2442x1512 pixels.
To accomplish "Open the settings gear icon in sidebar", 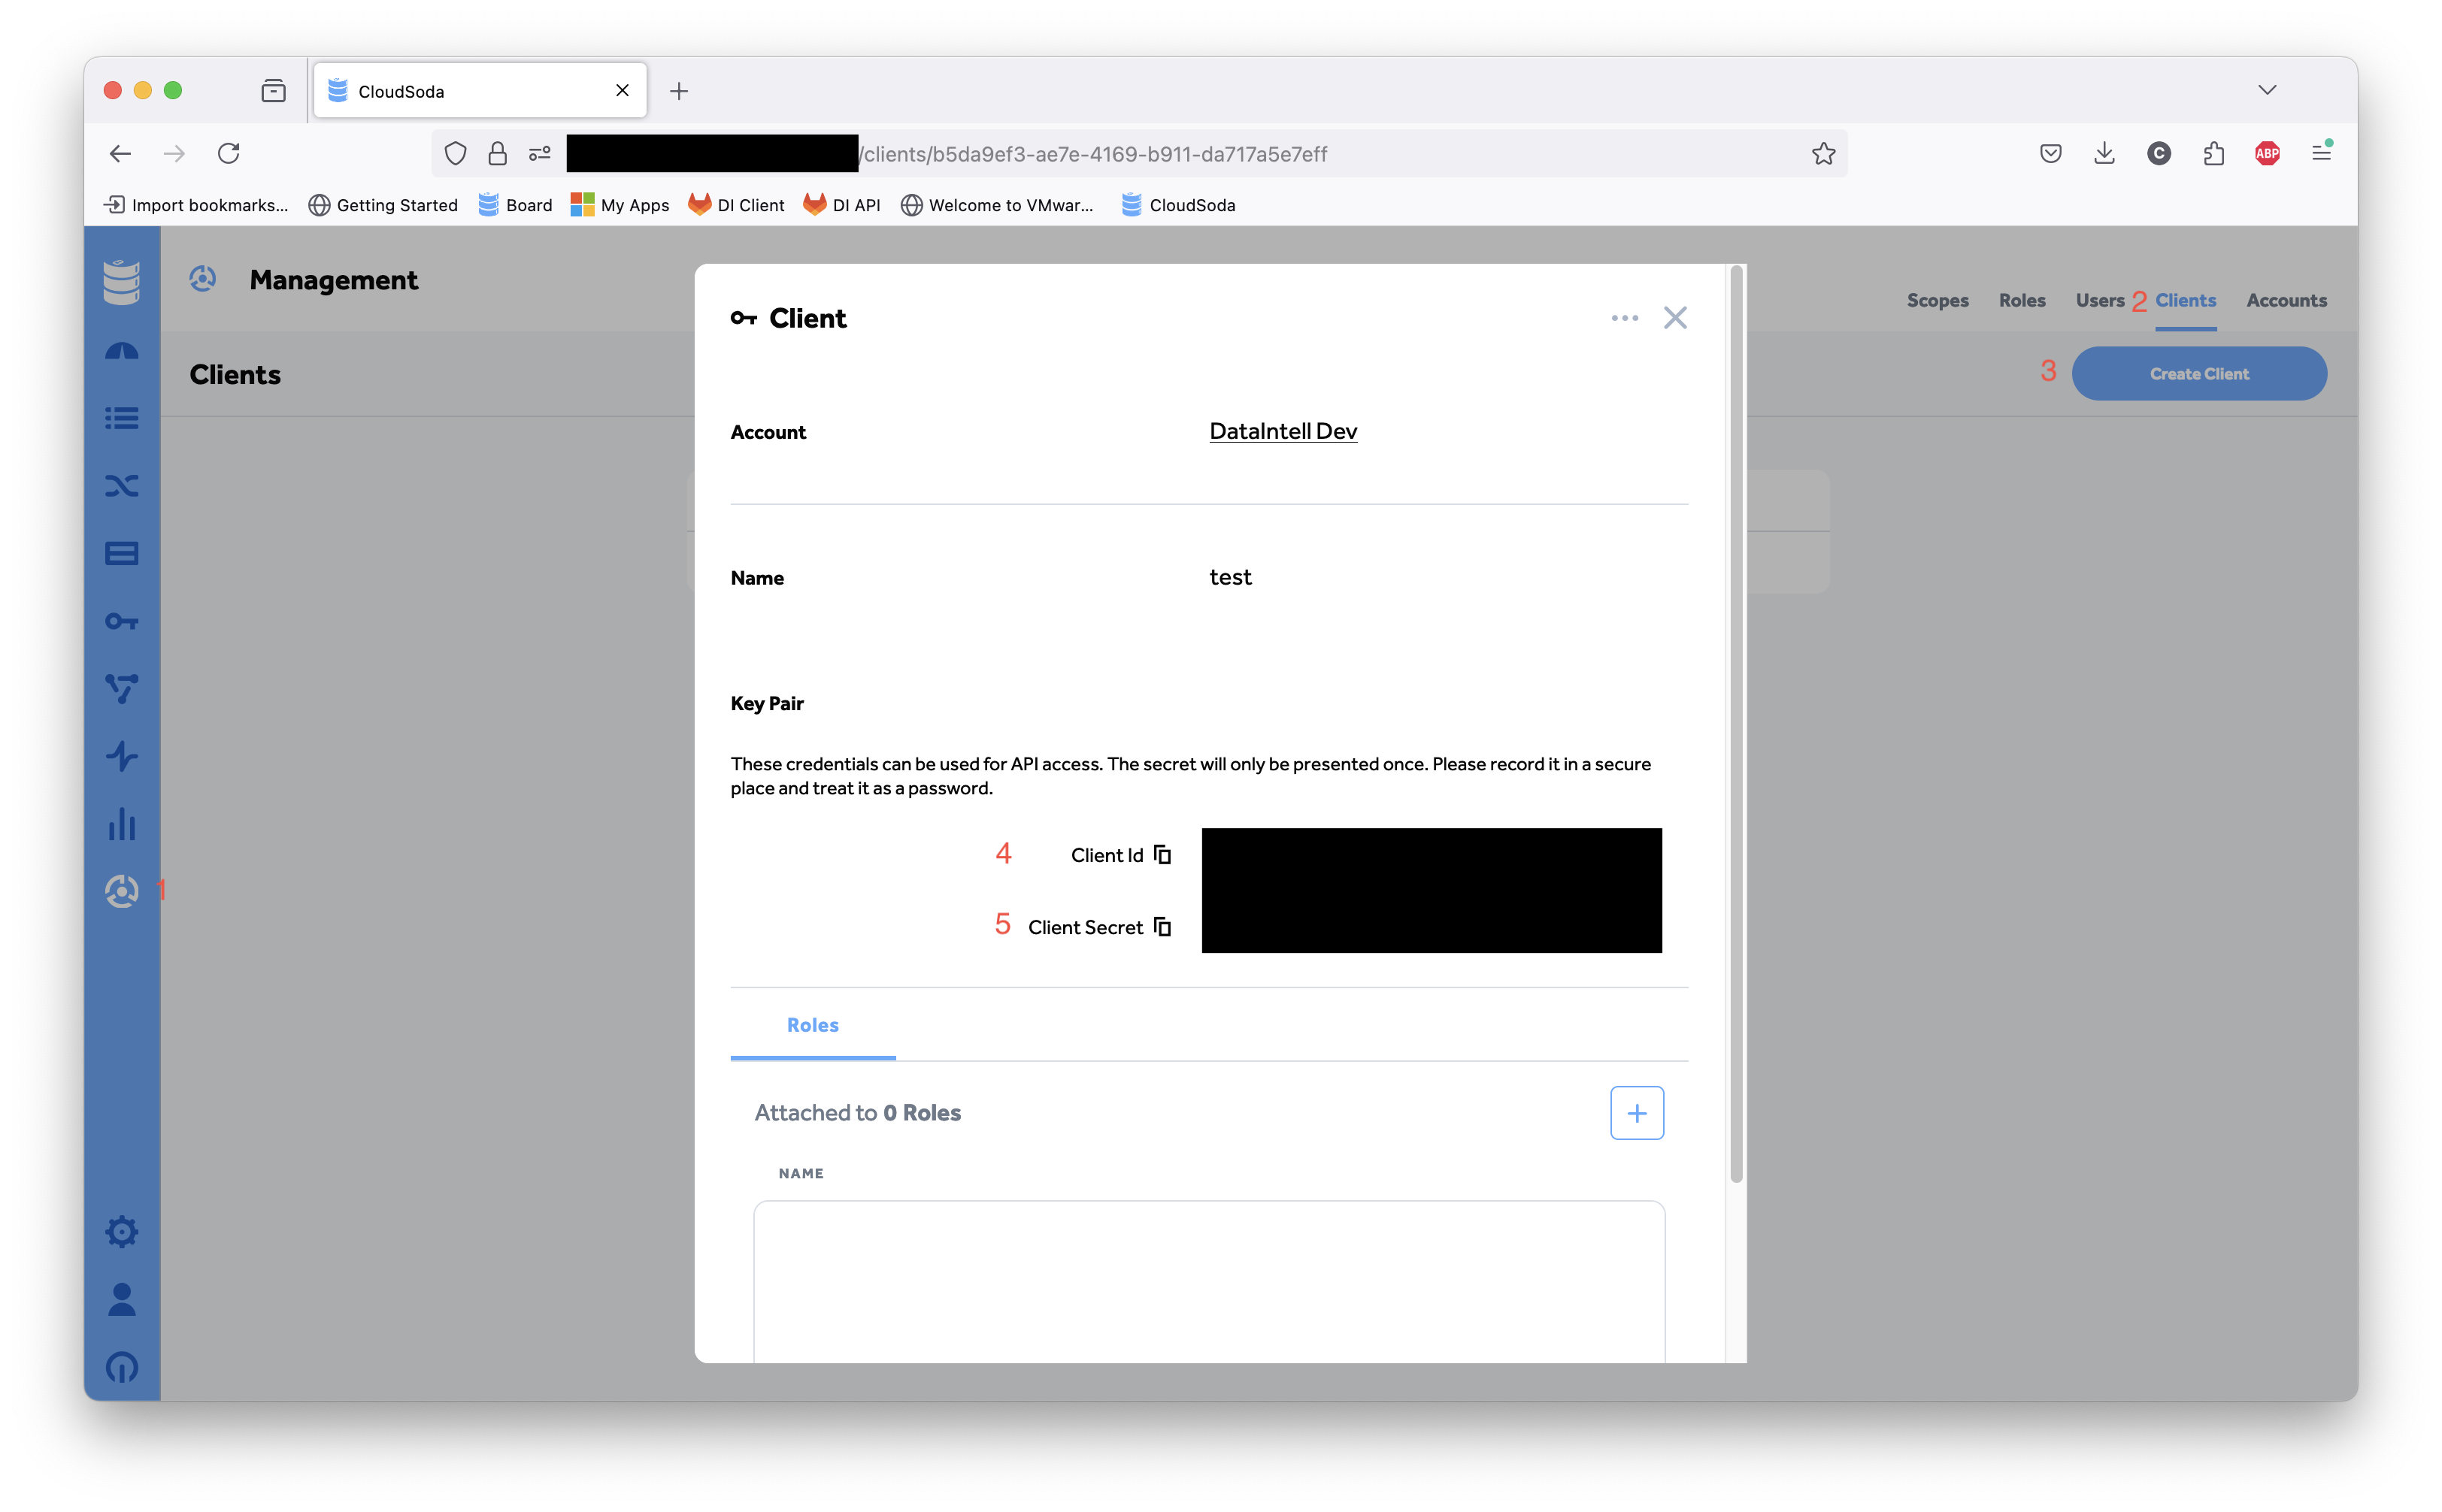I will pos(122,1232).
